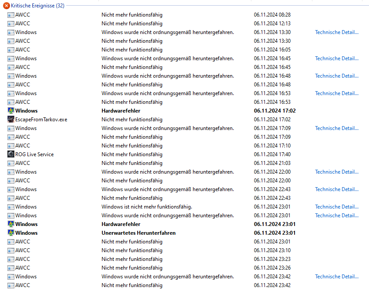The width and height of the screenshot is (369, 291).
Task: Open Technische Details for Windows 13:30
Action: coord(337,32)
